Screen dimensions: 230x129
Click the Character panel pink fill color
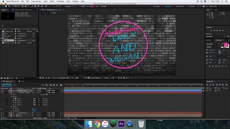click(x=226, y=44)
